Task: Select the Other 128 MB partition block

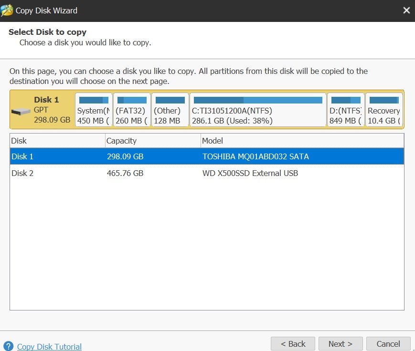Action: click(170, 110)
